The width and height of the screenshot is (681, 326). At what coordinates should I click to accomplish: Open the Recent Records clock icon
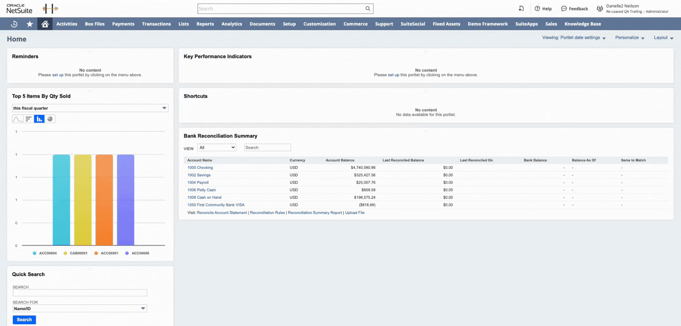pos(14,24)
